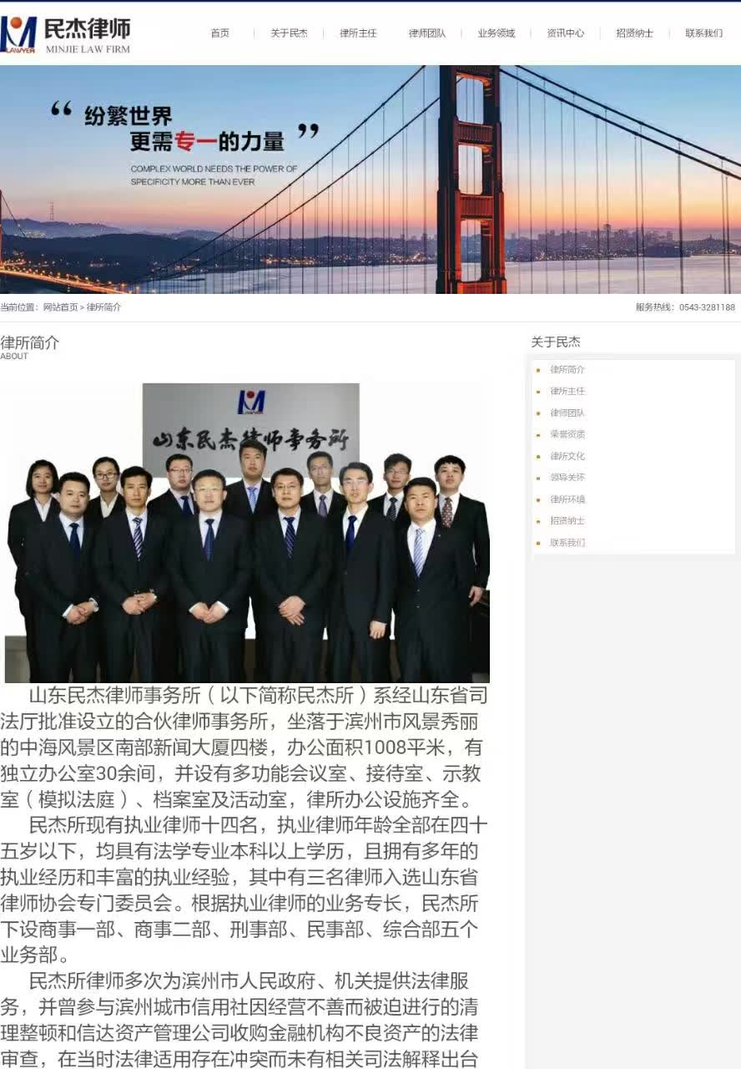Click 领导关怀 in the sidebar
This screenshot has width=741, height=1069.
[x=567, y=478]
